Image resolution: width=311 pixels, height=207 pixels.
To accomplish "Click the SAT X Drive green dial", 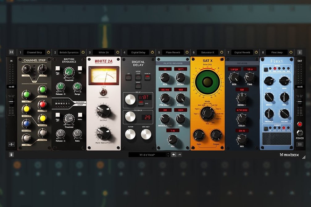I will pyautogui.click(x=207, y=82).
